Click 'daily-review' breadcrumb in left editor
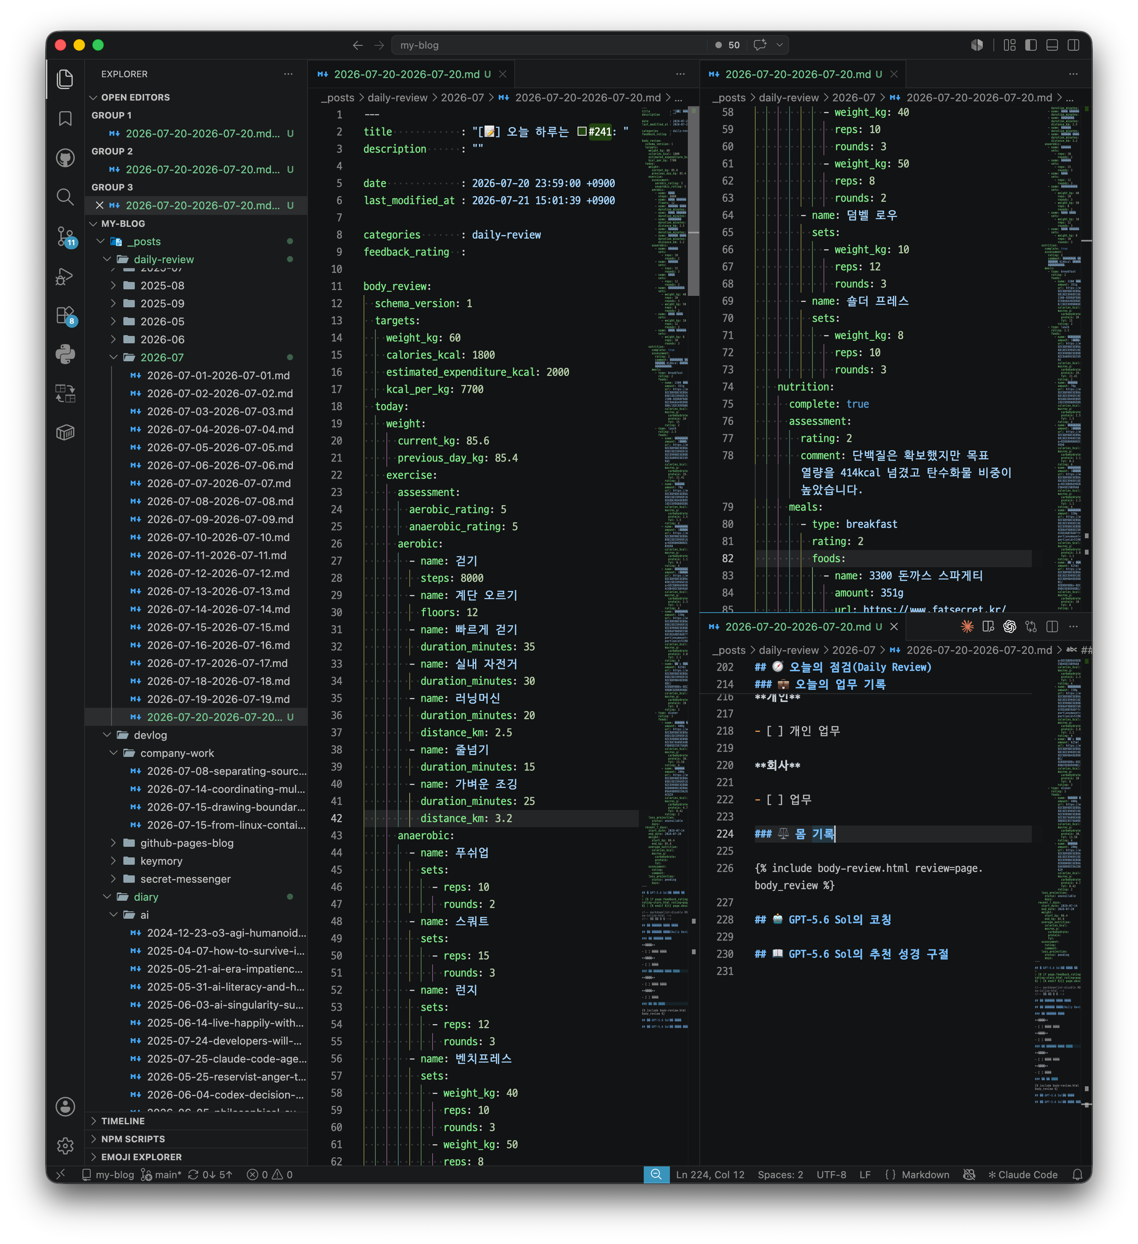 [397, 98]
